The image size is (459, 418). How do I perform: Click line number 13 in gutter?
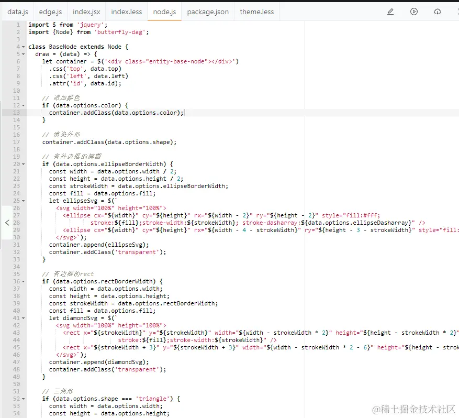[16, 113]
